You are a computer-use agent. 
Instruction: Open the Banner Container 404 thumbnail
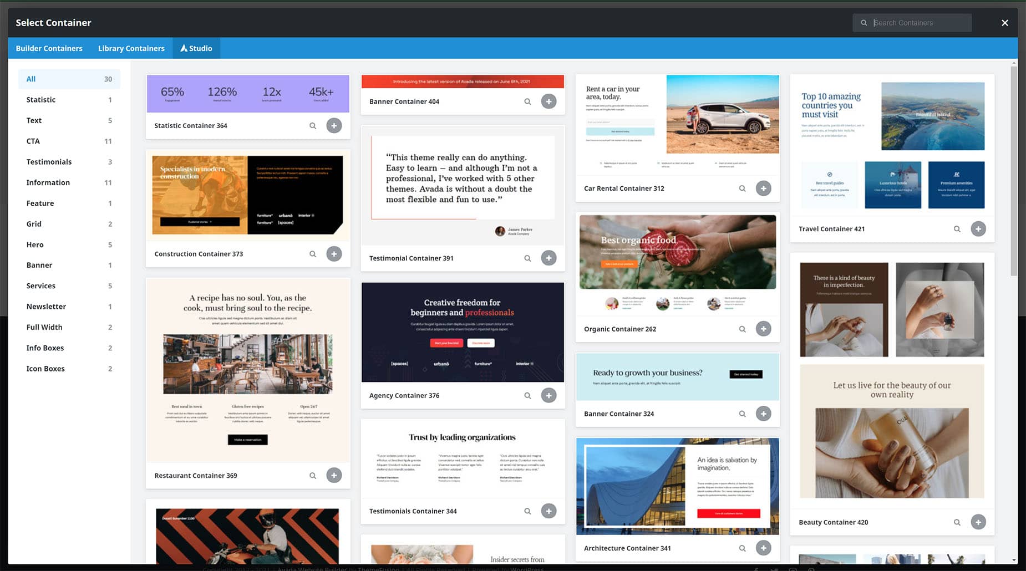tap(463, 81)
